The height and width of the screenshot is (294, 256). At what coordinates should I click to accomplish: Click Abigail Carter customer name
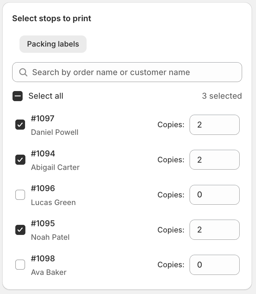coord(55,168)
